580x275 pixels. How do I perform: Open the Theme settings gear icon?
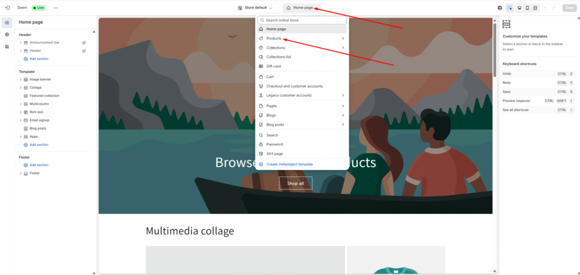coord(7,35)
